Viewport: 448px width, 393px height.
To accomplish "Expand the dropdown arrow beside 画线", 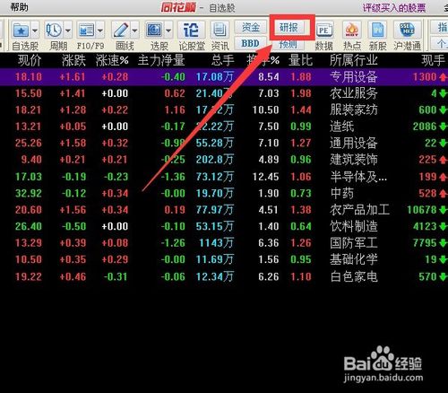I will click(x=134, y=31).
